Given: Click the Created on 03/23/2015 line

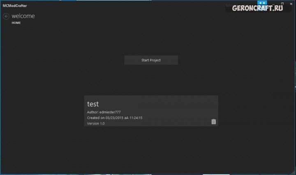Looking at the screenshot, I should click(115, 118).
